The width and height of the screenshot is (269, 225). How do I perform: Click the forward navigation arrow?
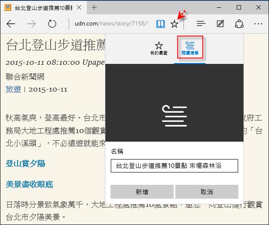coord(32,24)
